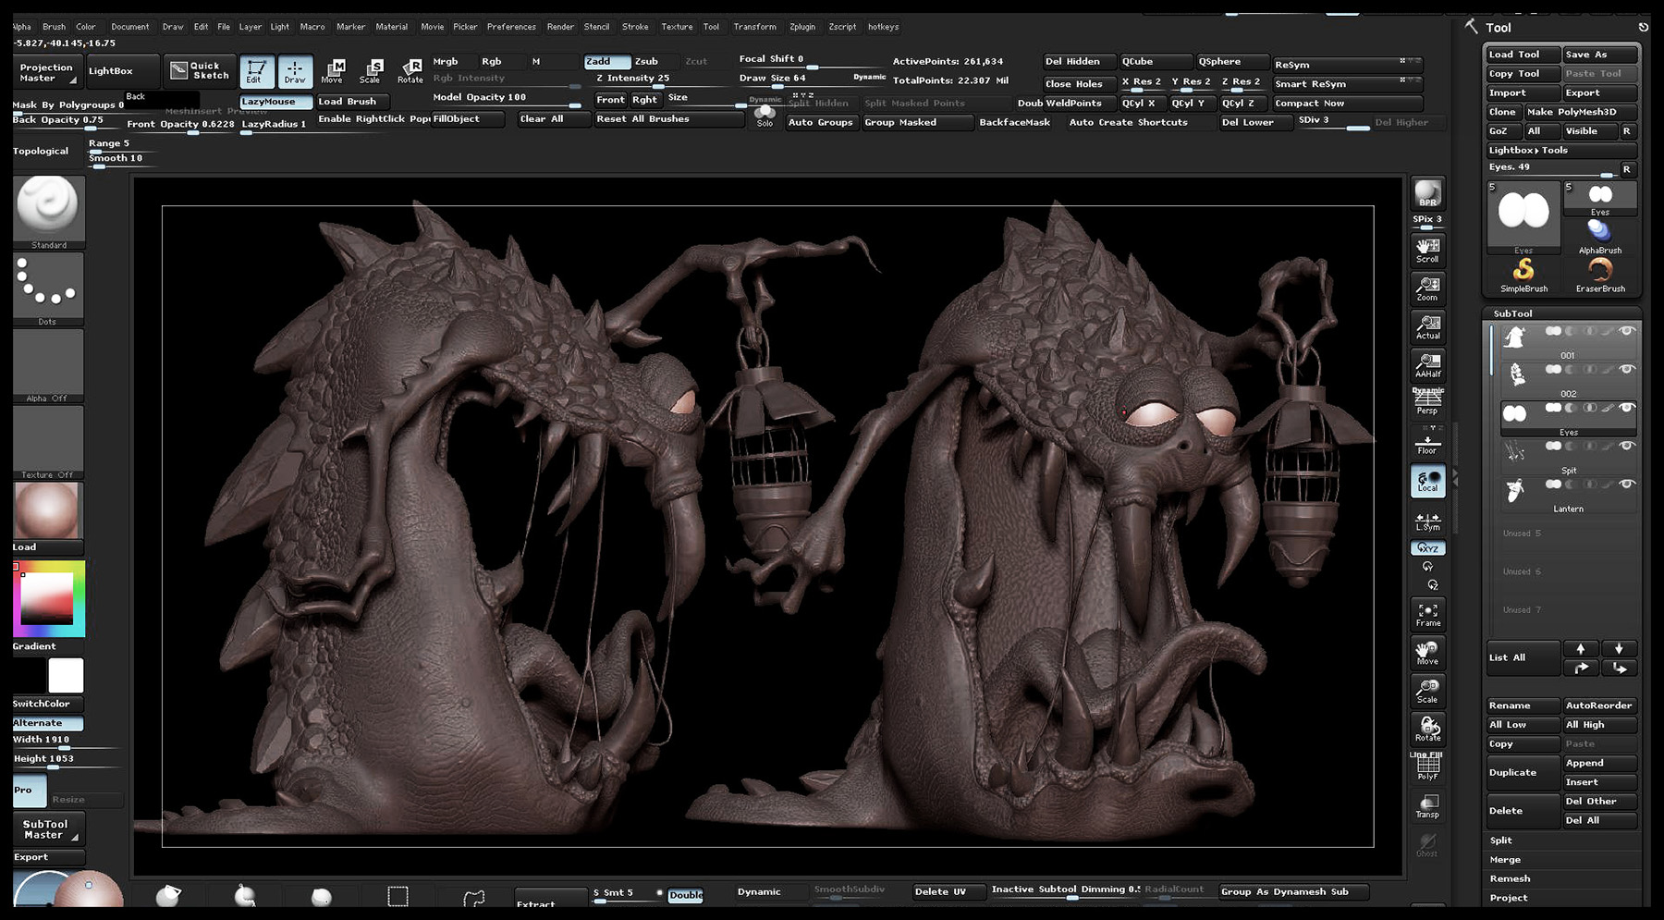The height and width of the screenshot is (920, 1664).
Task: Open the Texture menu
Action: (x=677, y=27)
